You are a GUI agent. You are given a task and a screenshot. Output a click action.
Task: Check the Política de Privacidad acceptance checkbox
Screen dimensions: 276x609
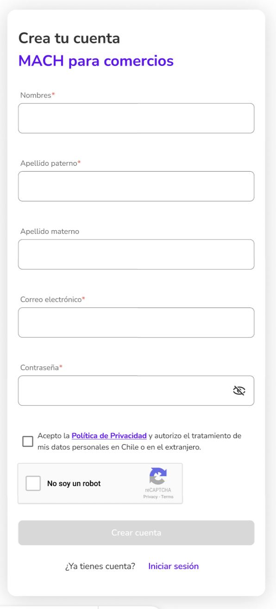click(x=28, y=441)
